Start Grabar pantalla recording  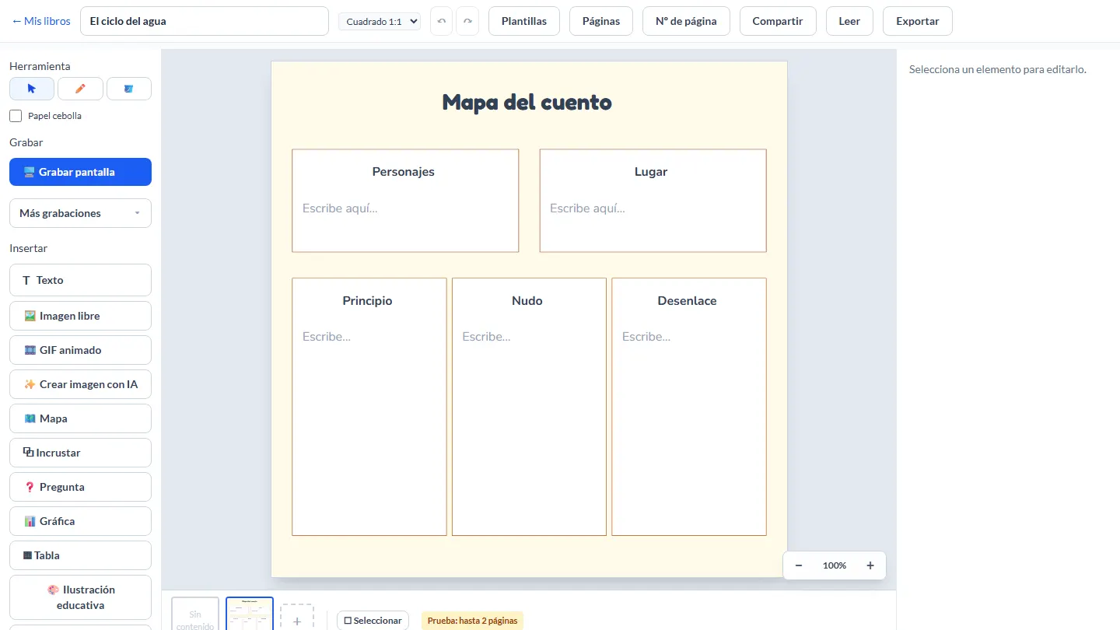[x=80, y=172]
